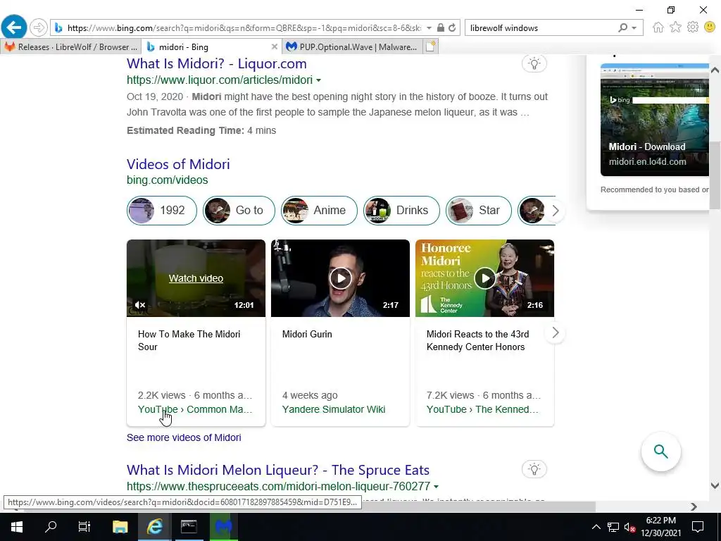721x541 pixels.
Task: Open the address bar autocomplete dropdown arrow
Action: pyautogui.click(x=429, y=27)
